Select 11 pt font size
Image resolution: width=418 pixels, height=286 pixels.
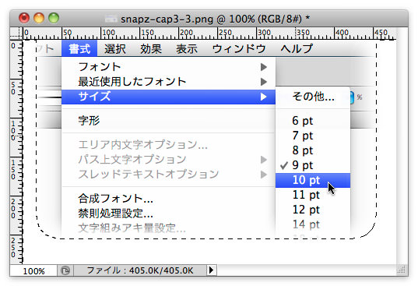coord(313,195)
